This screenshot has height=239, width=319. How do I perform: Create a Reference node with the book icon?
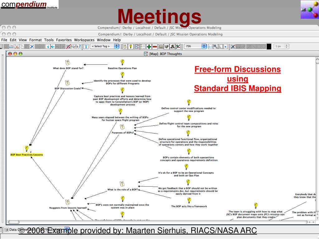161,47
